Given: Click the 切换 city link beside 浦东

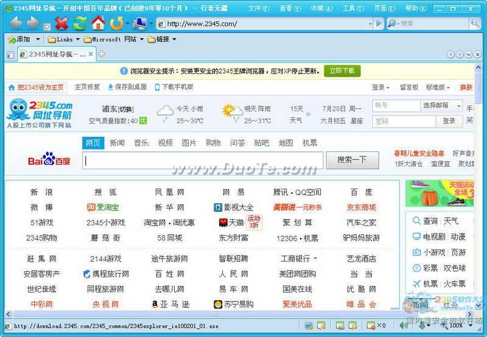Looking at the screenshot, I should [x=126, y=109].
